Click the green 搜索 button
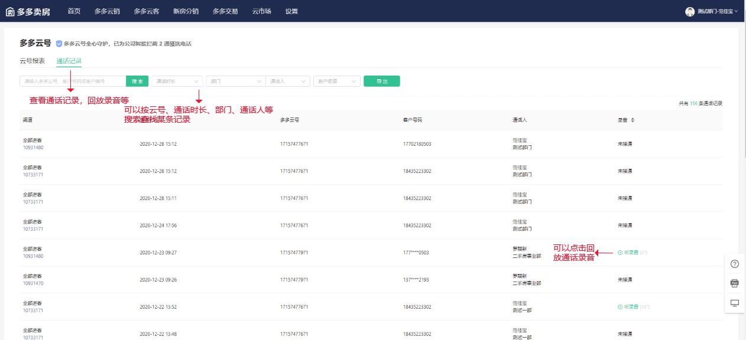The image size is (746, 340). pyautogui.click(x=137, y=81)
